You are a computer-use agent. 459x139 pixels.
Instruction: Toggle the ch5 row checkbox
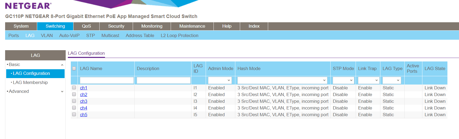[x=74, y=115]
